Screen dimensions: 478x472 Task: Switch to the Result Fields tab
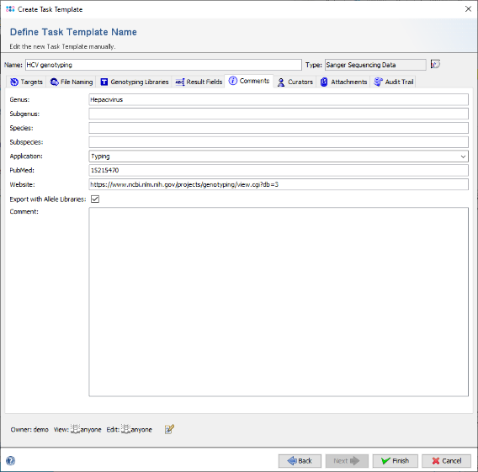click(x=199, y=82)
